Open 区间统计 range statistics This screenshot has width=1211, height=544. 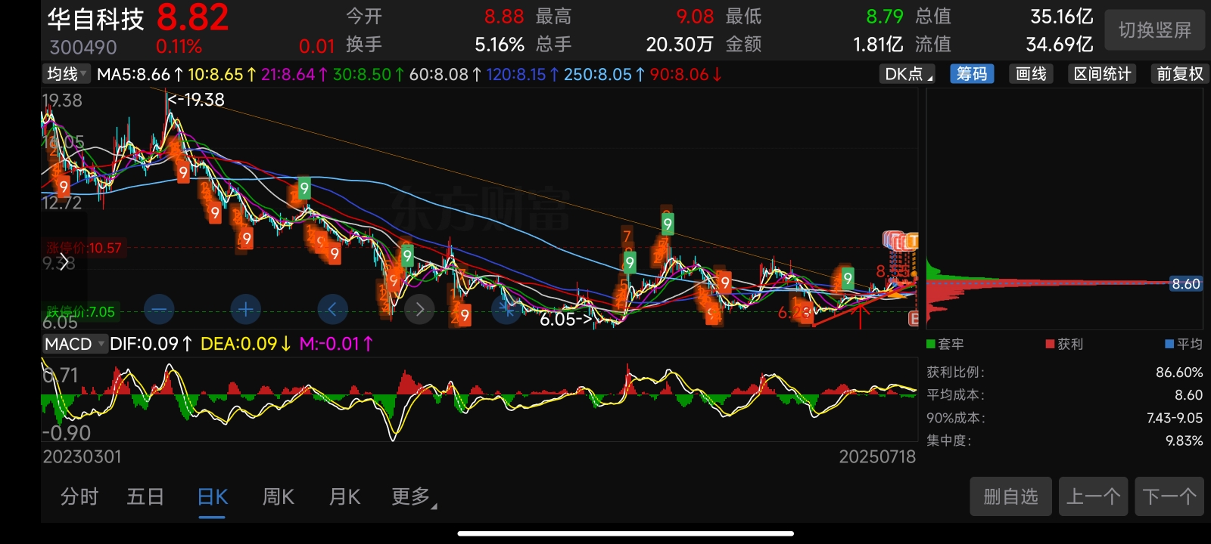[x=1102, y=74]
